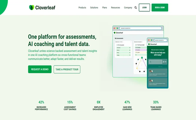Click REQUEST A DEMO button
Screen dimensions: 196x120
pyautogui.click(x=40, y=69)
